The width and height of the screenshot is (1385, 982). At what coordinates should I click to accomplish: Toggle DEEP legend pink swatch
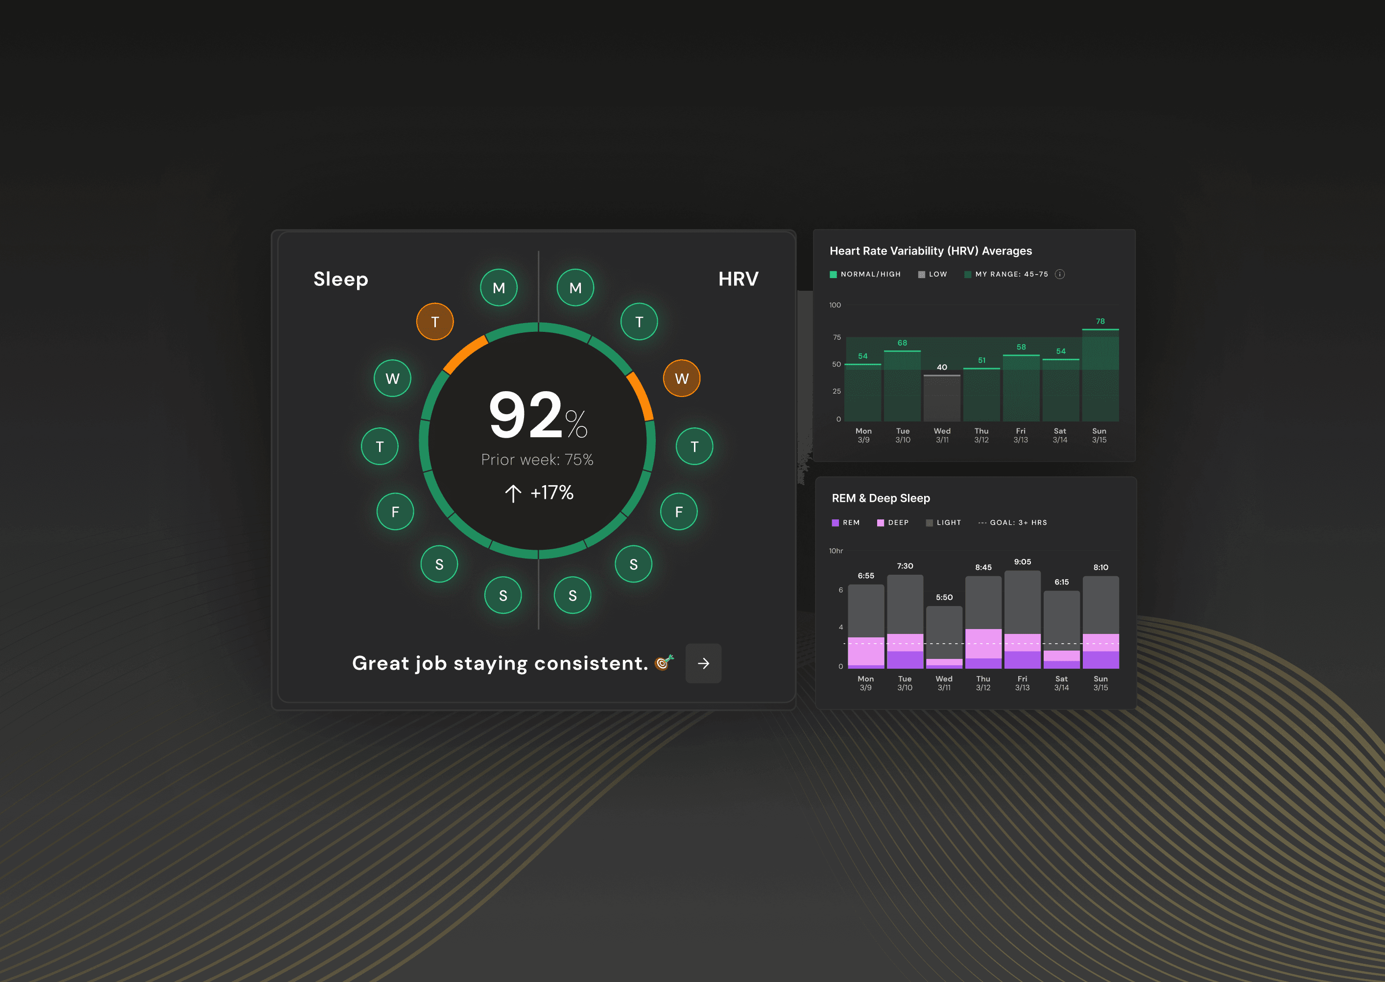tap(881, 522)
